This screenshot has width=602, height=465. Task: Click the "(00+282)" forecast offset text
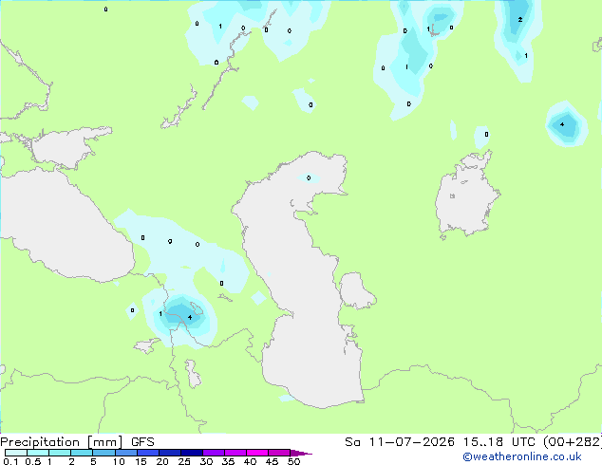(x=573, y=442)
